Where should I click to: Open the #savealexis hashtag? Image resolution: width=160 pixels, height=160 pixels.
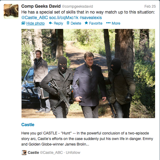tap(91, 18)
